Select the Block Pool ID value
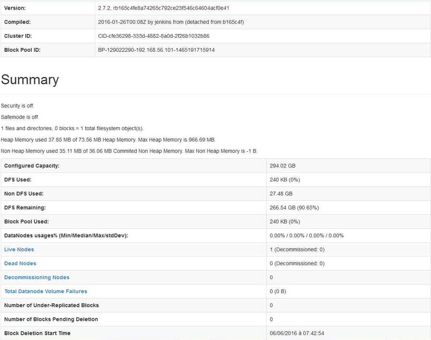This screenshot has height=340, width=431. pos(156,50)
